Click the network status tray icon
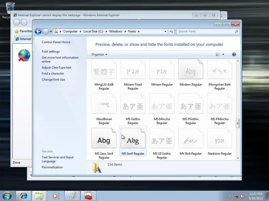This screenshot has height=201, width=269. [x=236, y=196]
